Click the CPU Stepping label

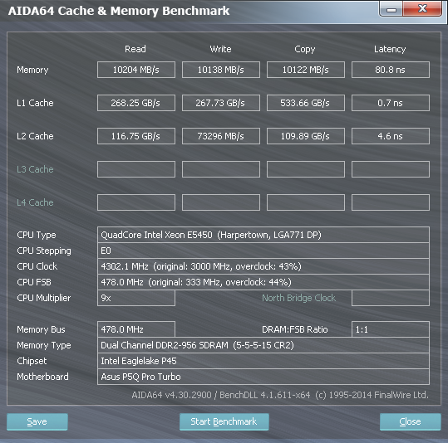coord(44,251)
